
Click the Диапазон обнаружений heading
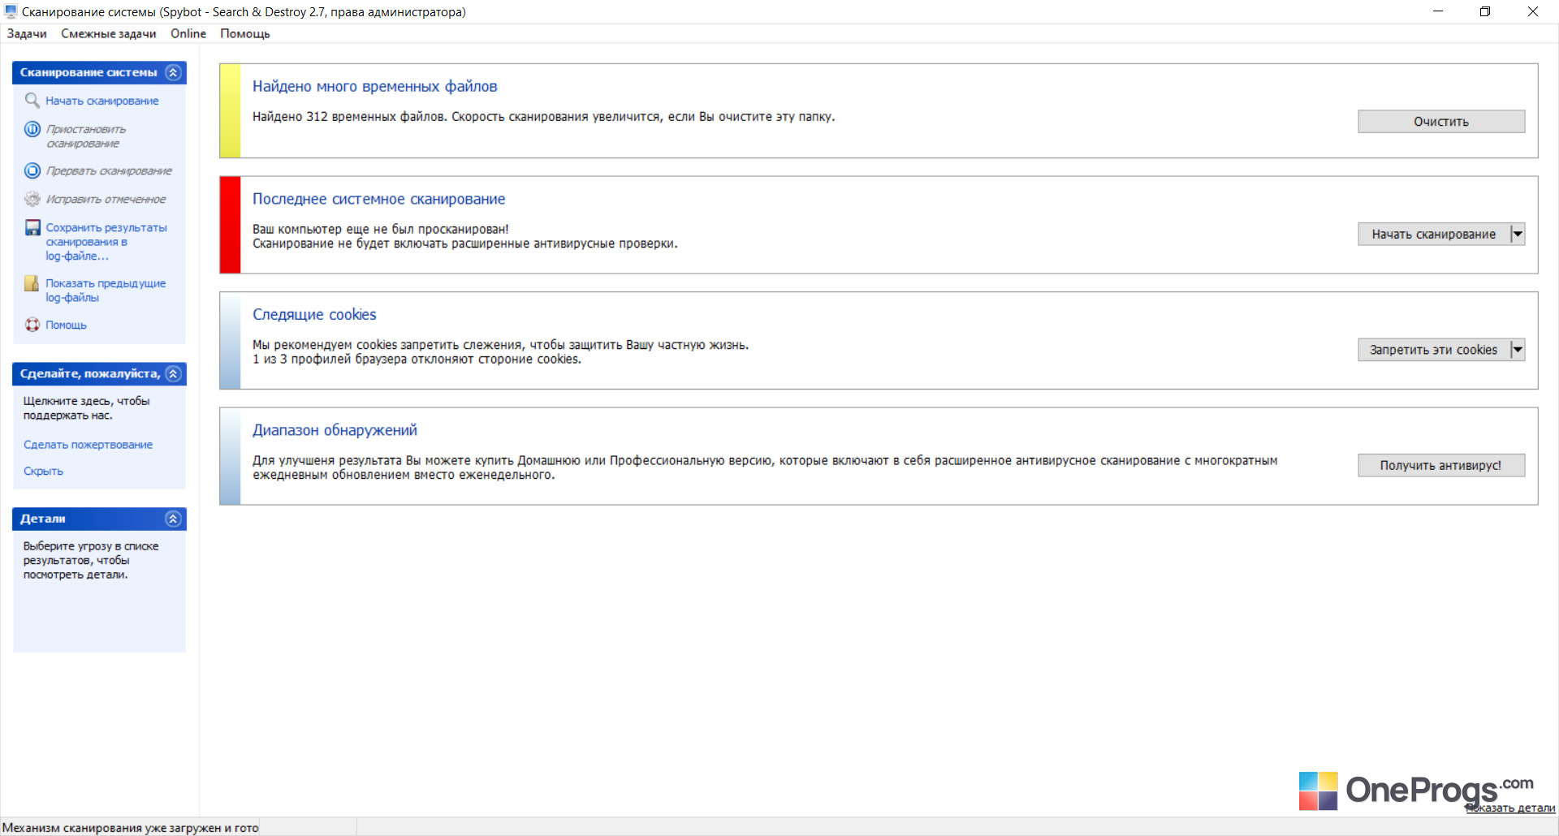(x=335, y=430)
